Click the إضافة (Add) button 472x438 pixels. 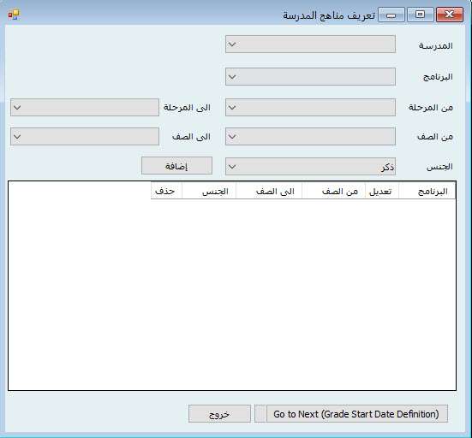(x=176, y=166)
